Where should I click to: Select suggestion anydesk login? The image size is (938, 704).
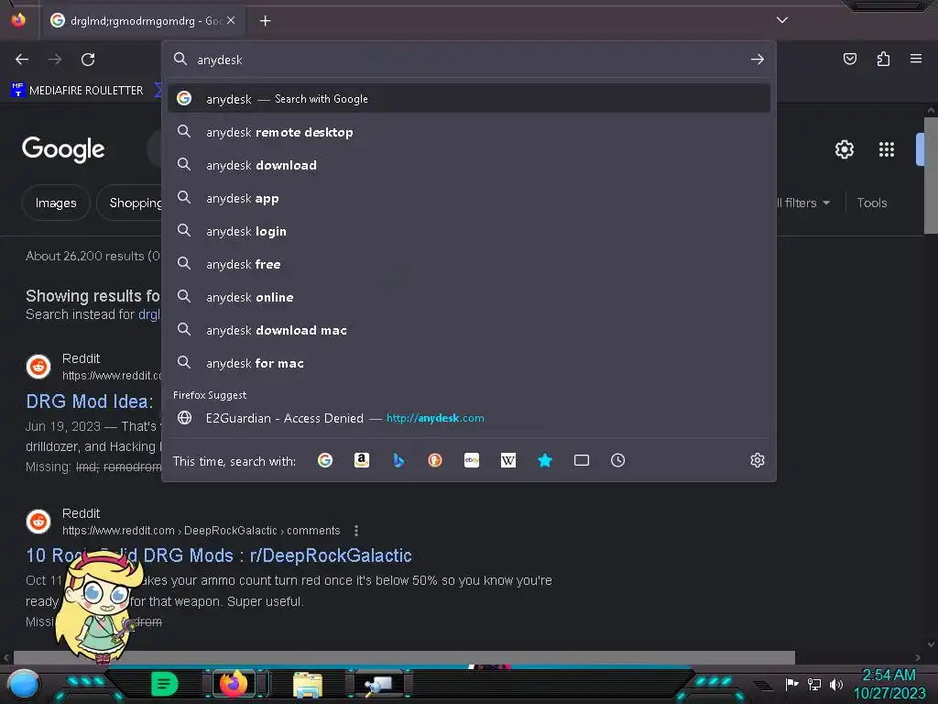pyautogui.click(x=469, y=230)
